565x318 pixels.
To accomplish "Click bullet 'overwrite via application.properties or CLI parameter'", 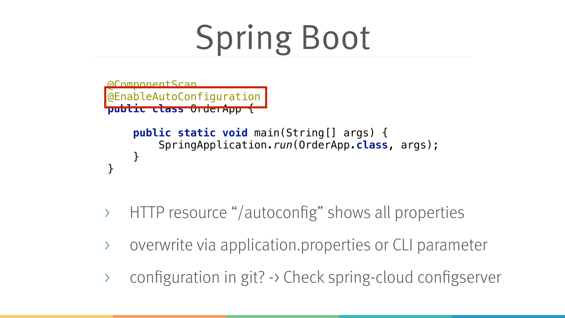I will click(x=309, y=245).
